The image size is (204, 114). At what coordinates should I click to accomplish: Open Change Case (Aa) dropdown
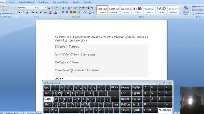click(45, 13)
